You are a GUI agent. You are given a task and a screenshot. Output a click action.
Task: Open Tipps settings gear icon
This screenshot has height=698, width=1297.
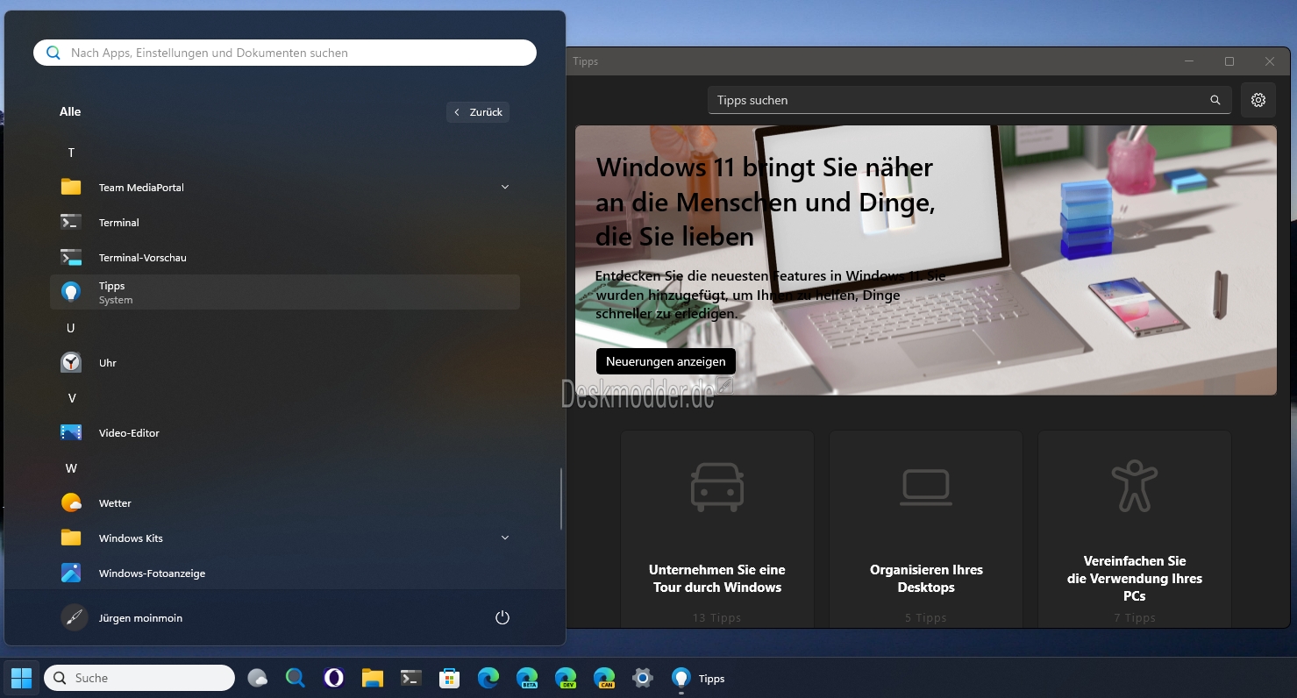(x=1258, y=100)
